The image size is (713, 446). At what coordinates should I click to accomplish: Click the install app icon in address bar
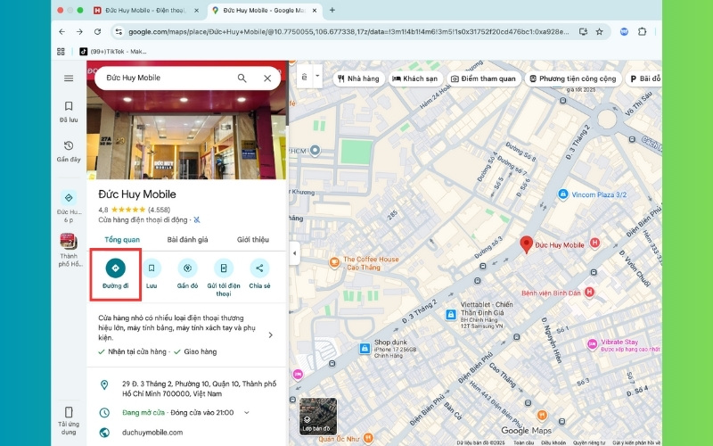[583, 31]
